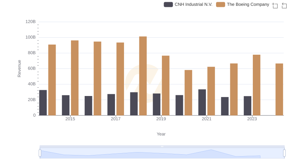Select the CNH Industrial bar for 2014
This screenshot has height=167, width=291.
pyautogui.click(x=43, y=103)
